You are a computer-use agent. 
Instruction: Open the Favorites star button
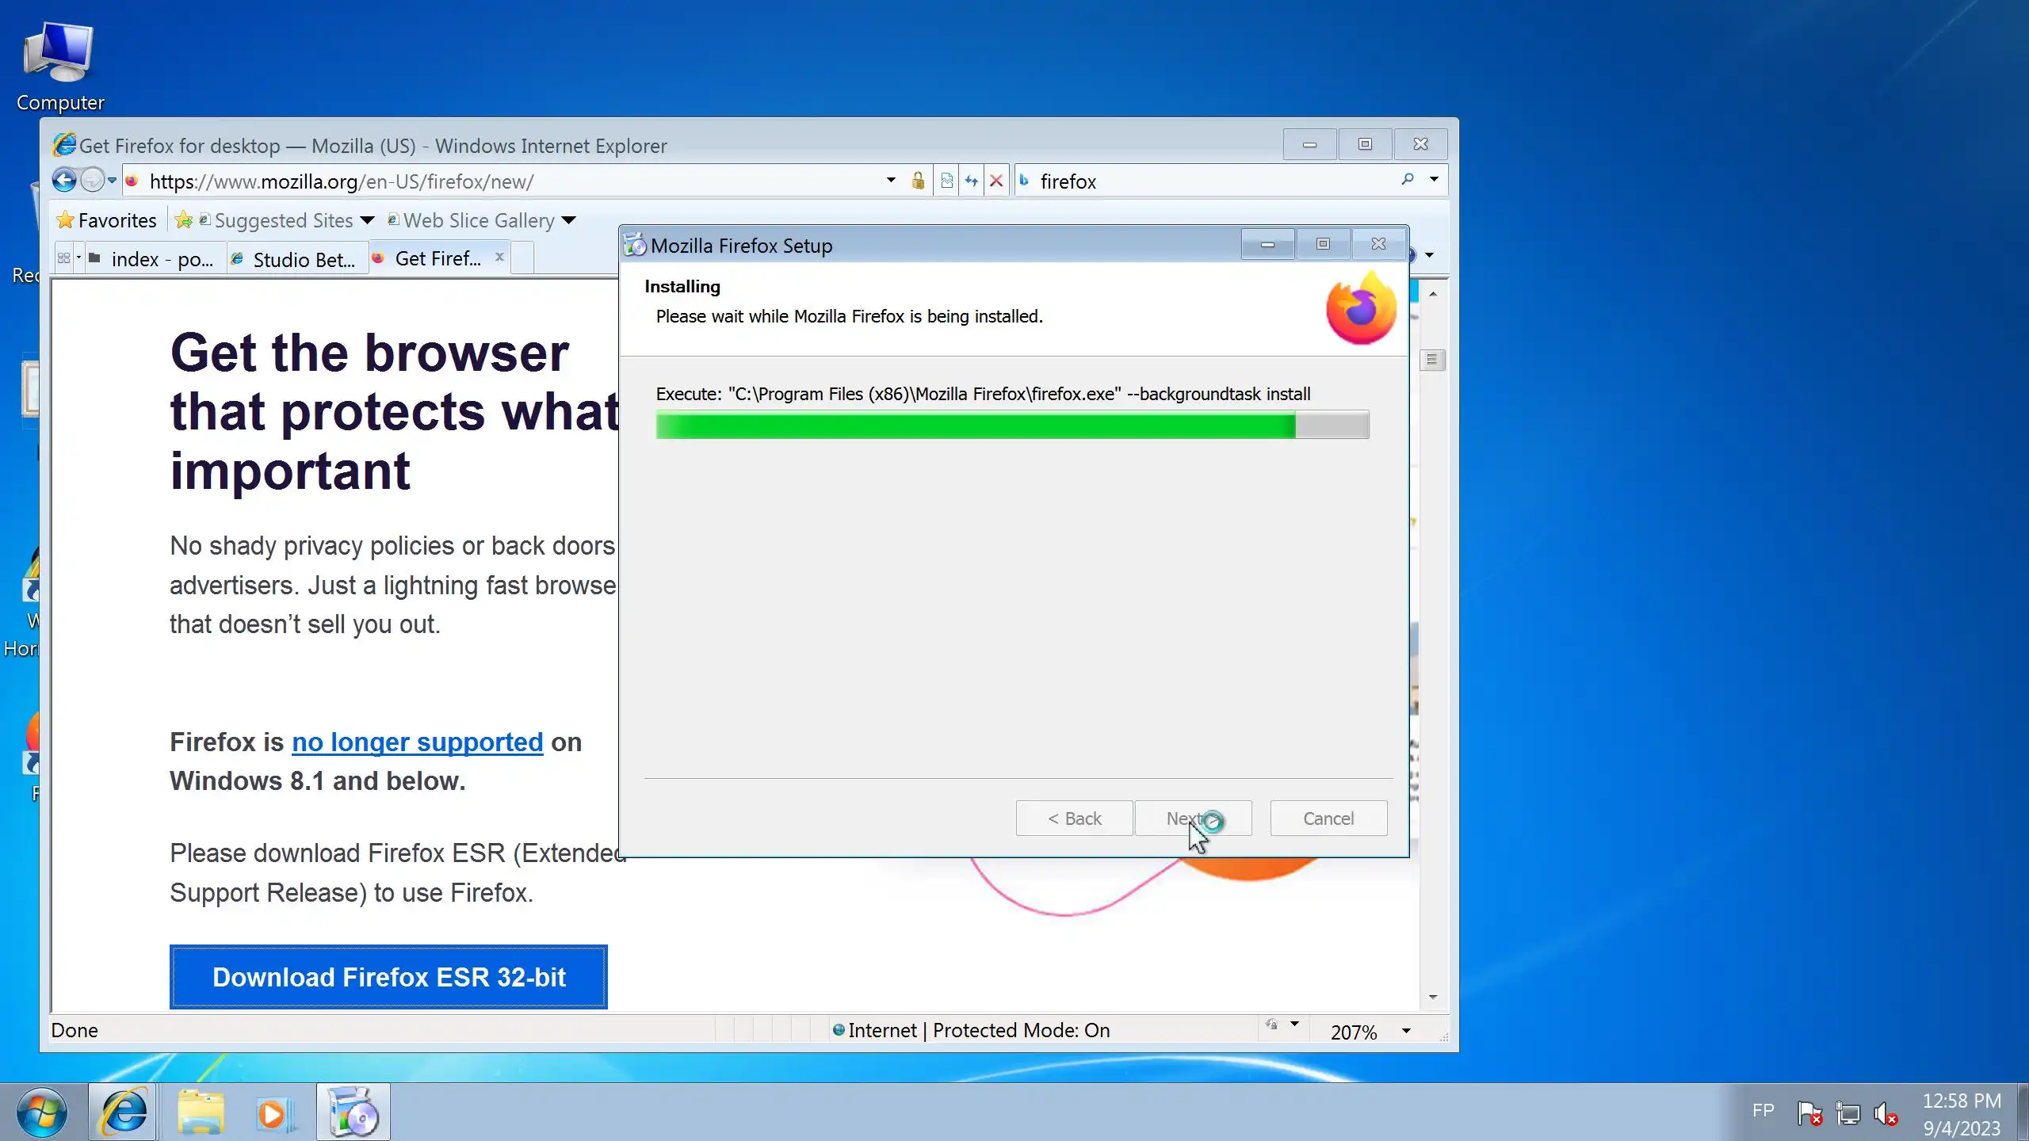[106, 220]
